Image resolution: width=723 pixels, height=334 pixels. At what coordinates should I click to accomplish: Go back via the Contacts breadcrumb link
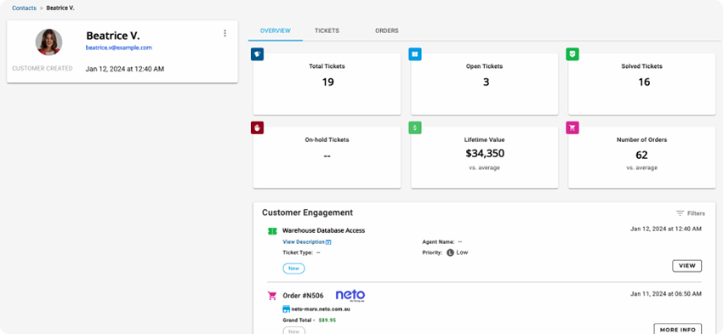(24, 8)
